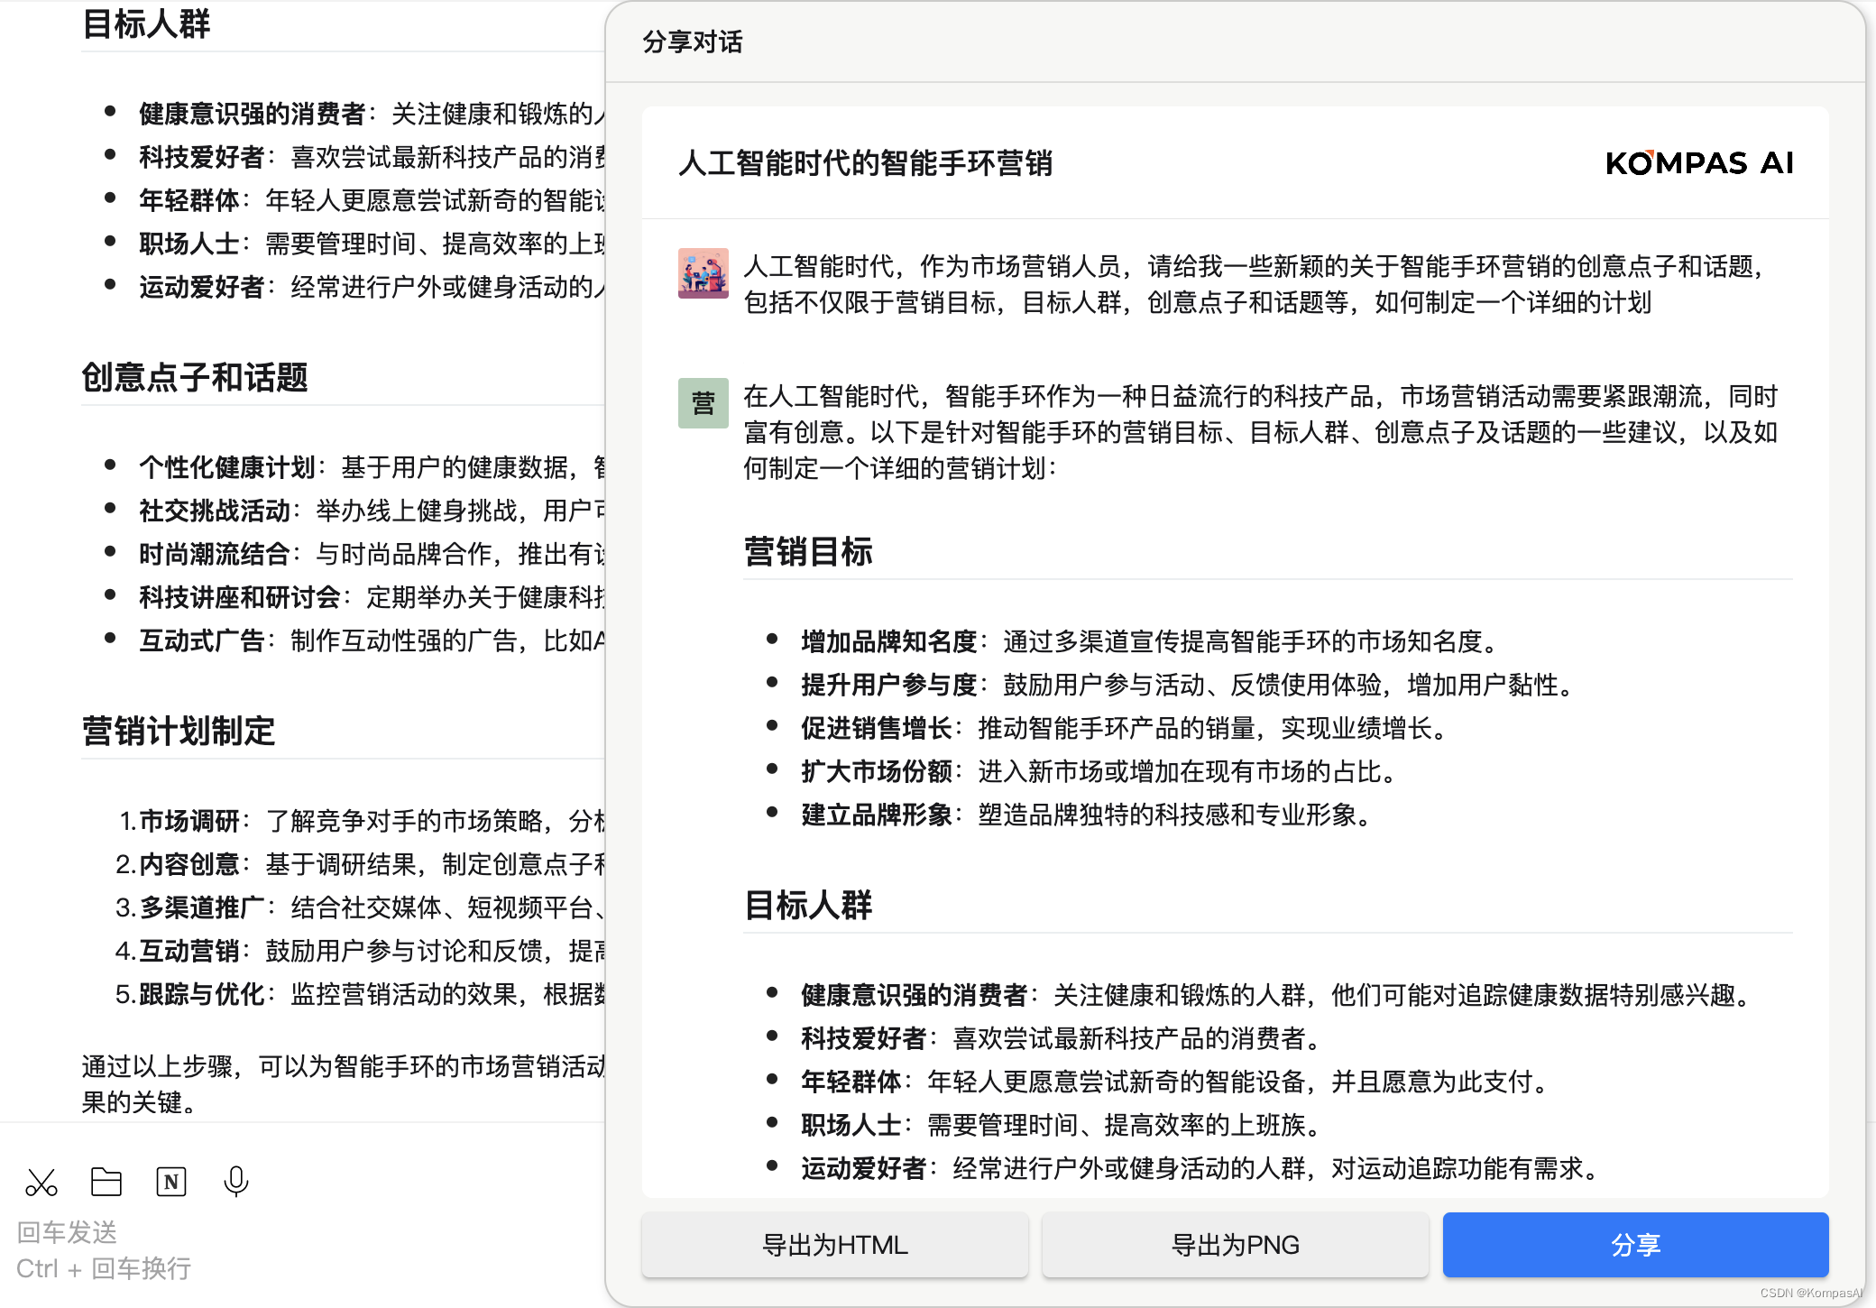Select the title 人工智能时代的智能手环营销
This screenshot has height=1308, width=1876.
pyautogui.click(x=865, y=163)
